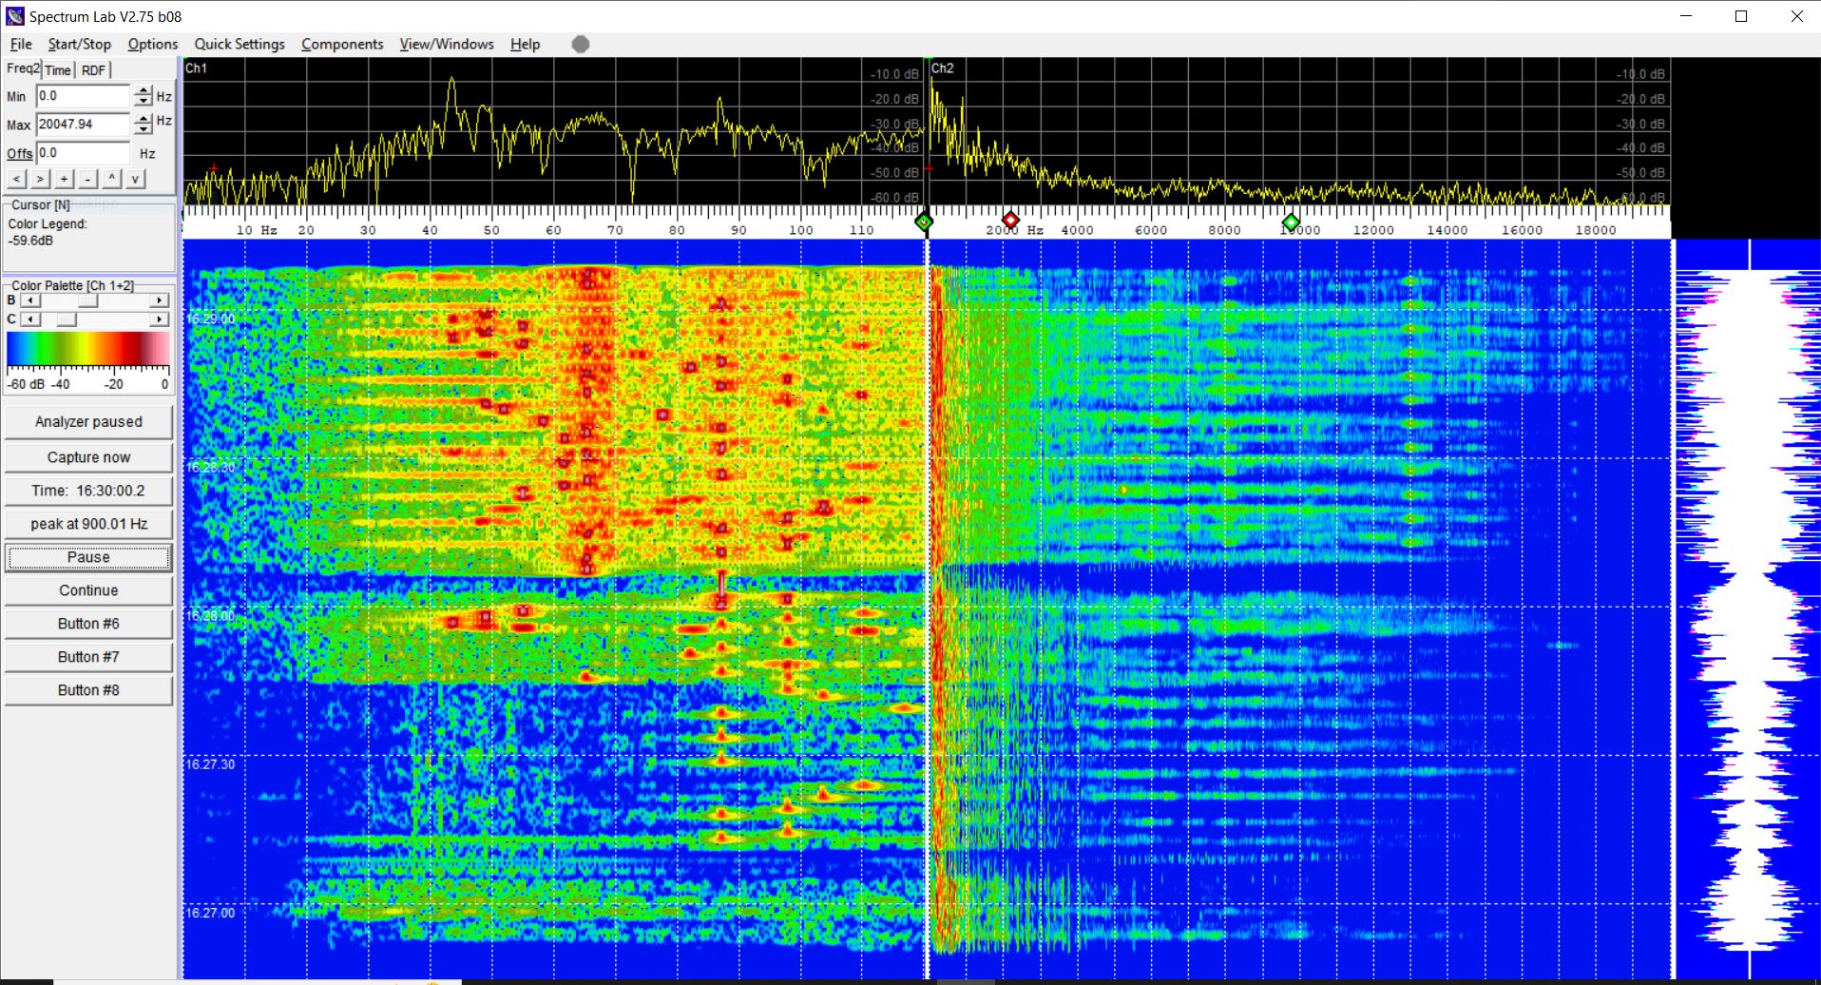Increase Min frequency with spinner up arrow
The width and height of the screenshot is (1821, 985).
tap(143, 91)
